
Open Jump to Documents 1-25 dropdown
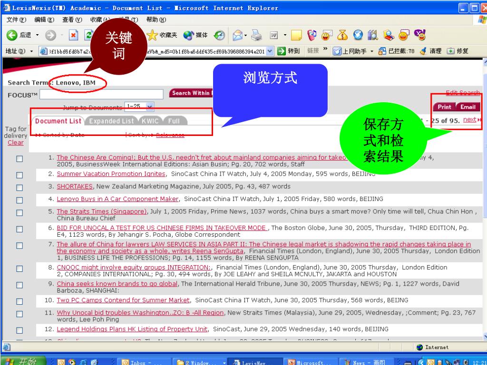(x=150, y=107)
